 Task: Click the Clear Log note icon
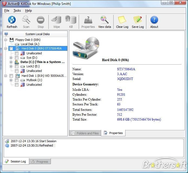(122, 20)
